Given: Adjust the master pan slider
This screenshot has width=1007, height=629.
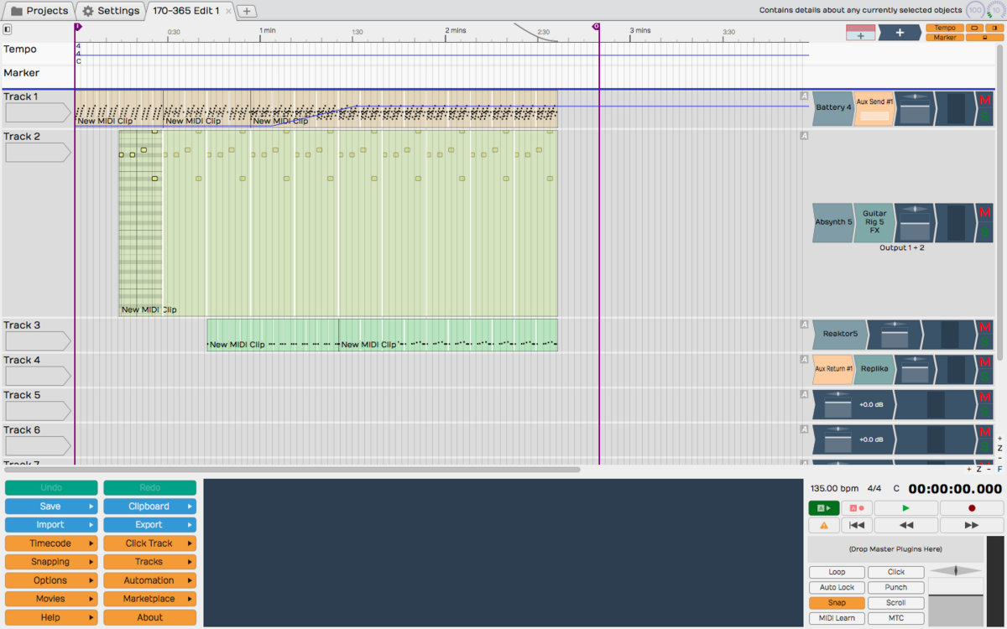Looking at the screenshot, I should click(x=955, y=571).
